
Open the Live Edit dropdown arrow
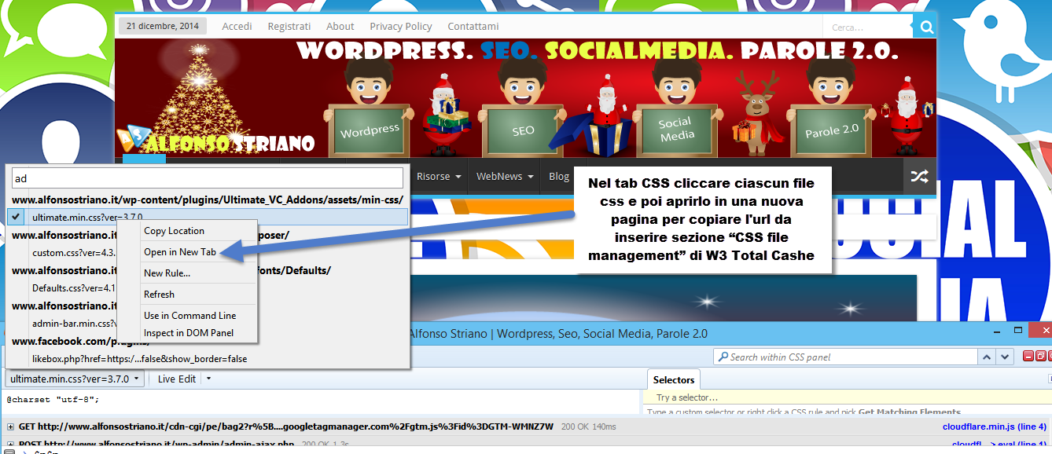click(209, 379)
